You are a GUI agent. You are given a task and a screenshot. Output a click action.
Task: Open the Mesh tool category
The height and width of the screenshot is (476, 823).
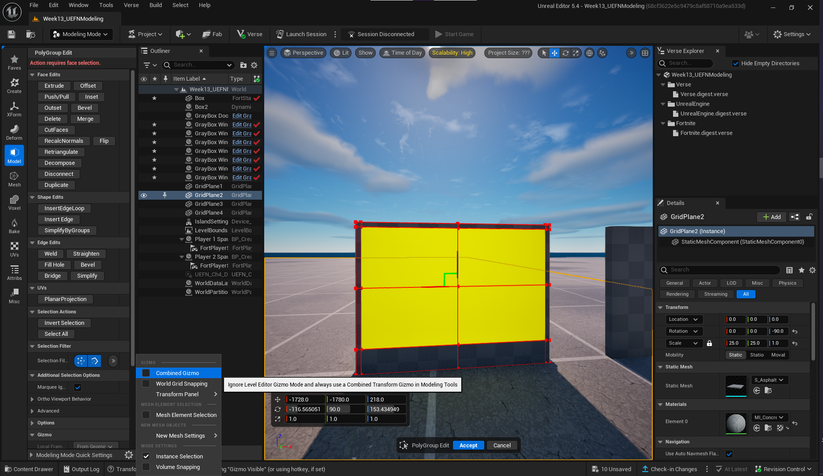pos(14,179)
